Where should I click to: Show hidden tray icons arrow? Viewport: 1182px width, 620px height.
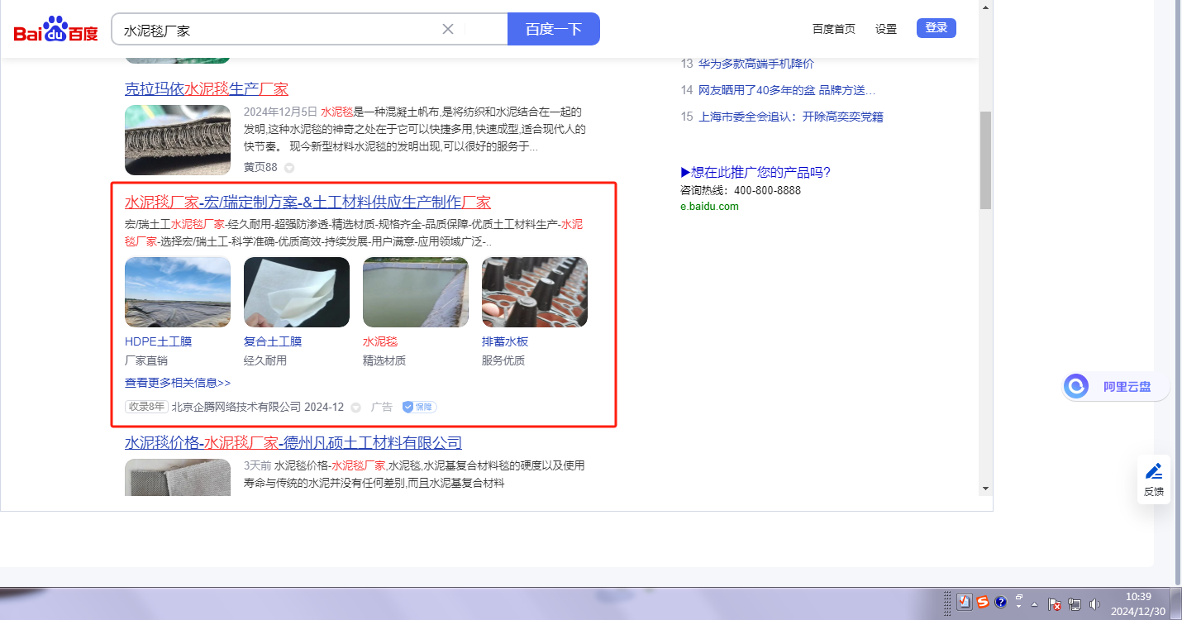pos(1034,604)
